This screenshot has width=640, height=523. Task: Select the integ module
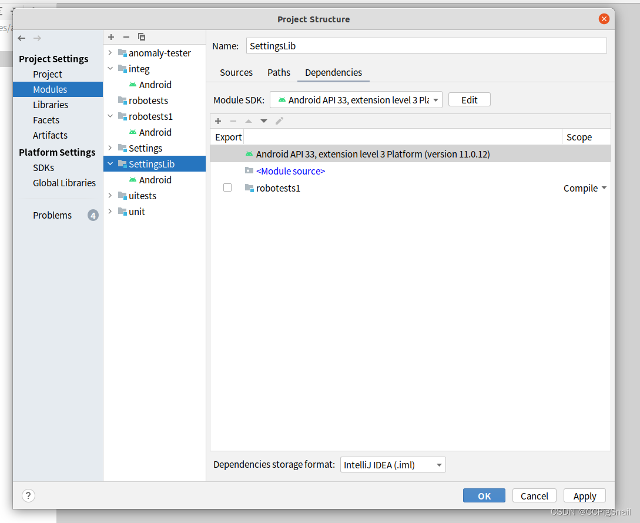pos(139,69)
